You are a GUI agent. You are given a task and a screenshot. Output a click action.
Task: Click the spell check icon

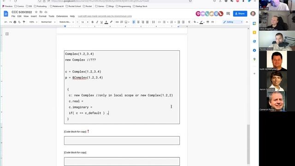(19, 22)
